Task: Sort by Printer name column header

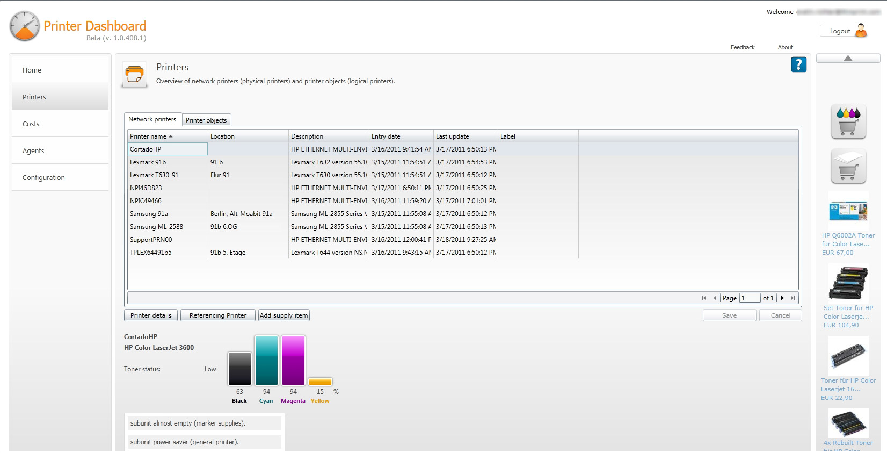Action: pos(168,136)
